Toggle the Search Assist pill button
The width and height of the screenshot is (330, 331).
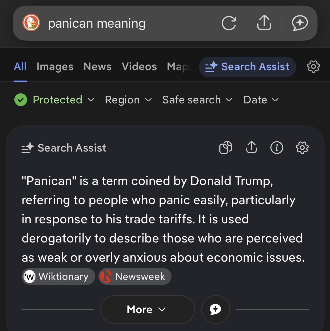pos(247,67)
